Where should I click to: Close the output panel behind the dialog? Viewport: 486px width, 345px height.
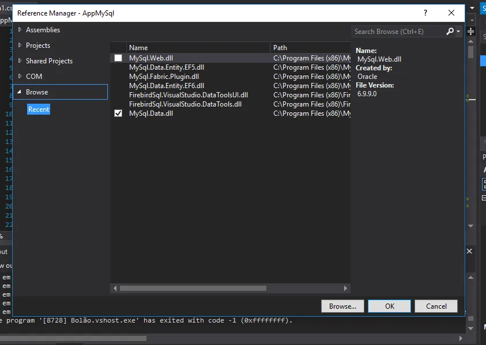469,252
